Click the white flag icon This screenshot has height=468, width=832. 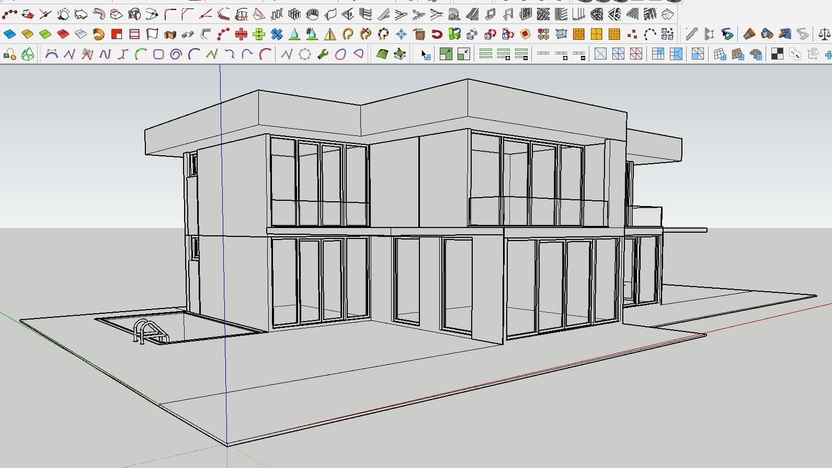click(x=152, y=35)
